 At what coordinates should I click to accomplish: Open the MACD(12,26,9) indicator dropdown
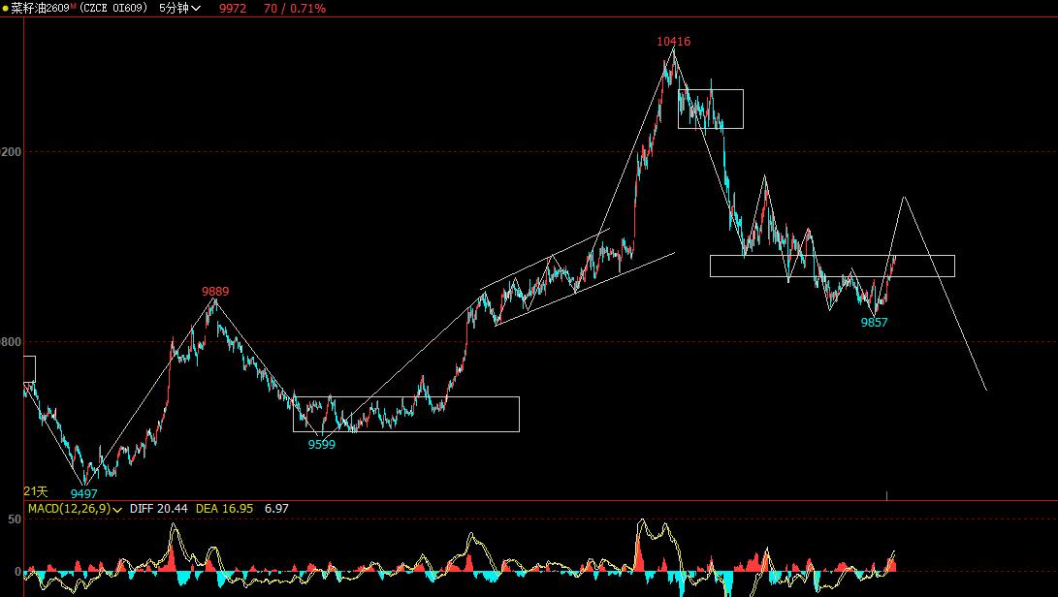coord(75,509)
